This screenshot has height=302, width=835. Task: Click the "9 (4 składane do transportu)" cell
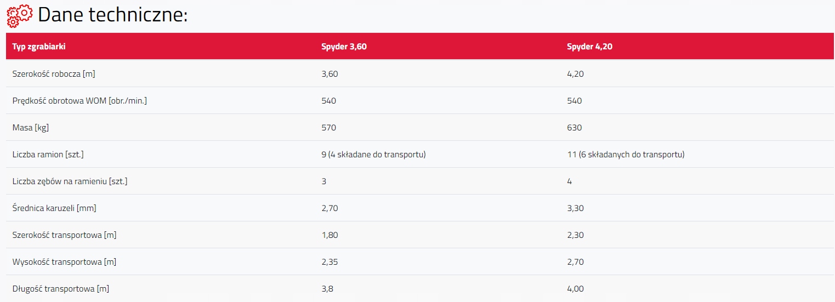373,155
